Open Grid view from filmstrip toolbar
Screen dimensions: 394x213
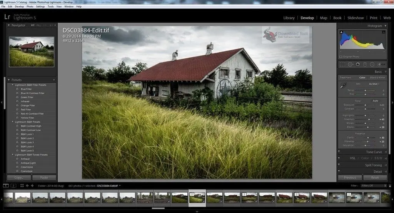22,186
